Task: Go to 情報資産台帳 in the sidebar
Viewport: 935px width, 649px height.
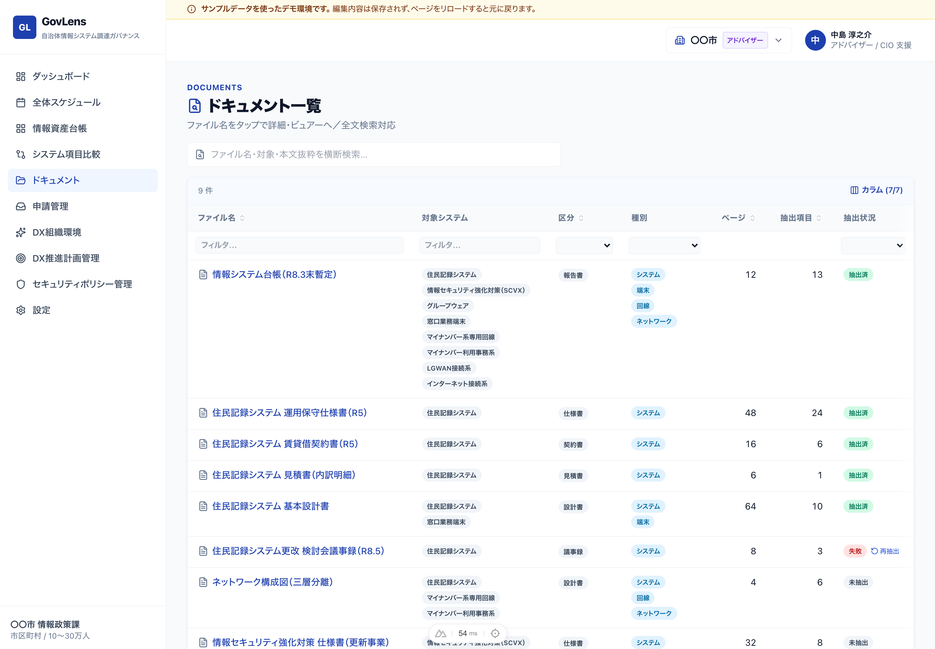Action: point(82,129)
